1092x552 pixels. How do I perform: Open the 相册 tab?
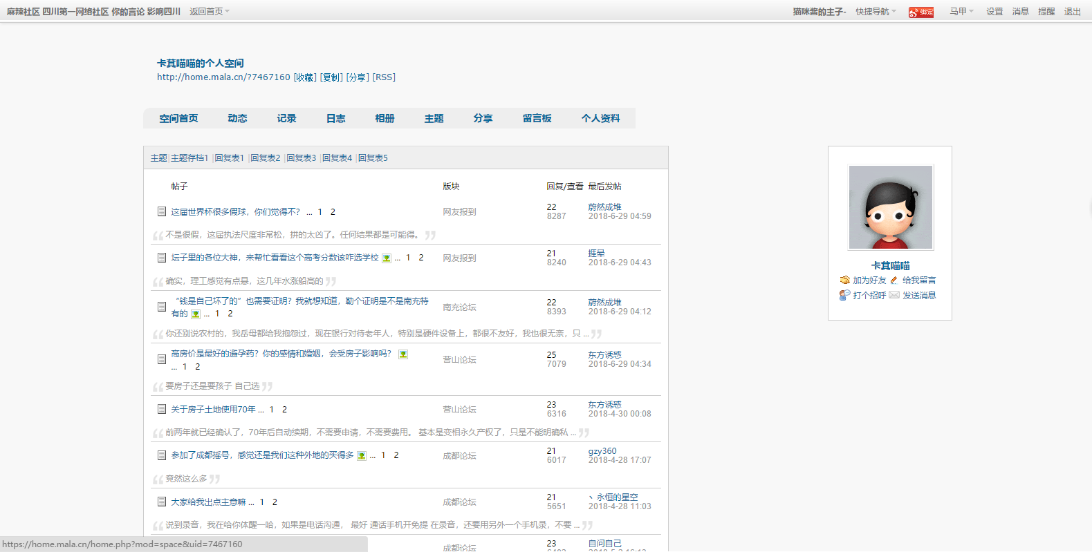[x=385, y=118]
